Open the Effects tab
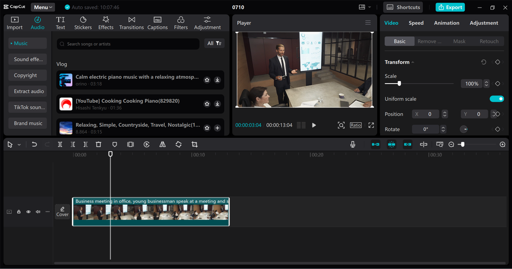The width and height of the screenshot is (512, 269). click(x=106, y=23)
